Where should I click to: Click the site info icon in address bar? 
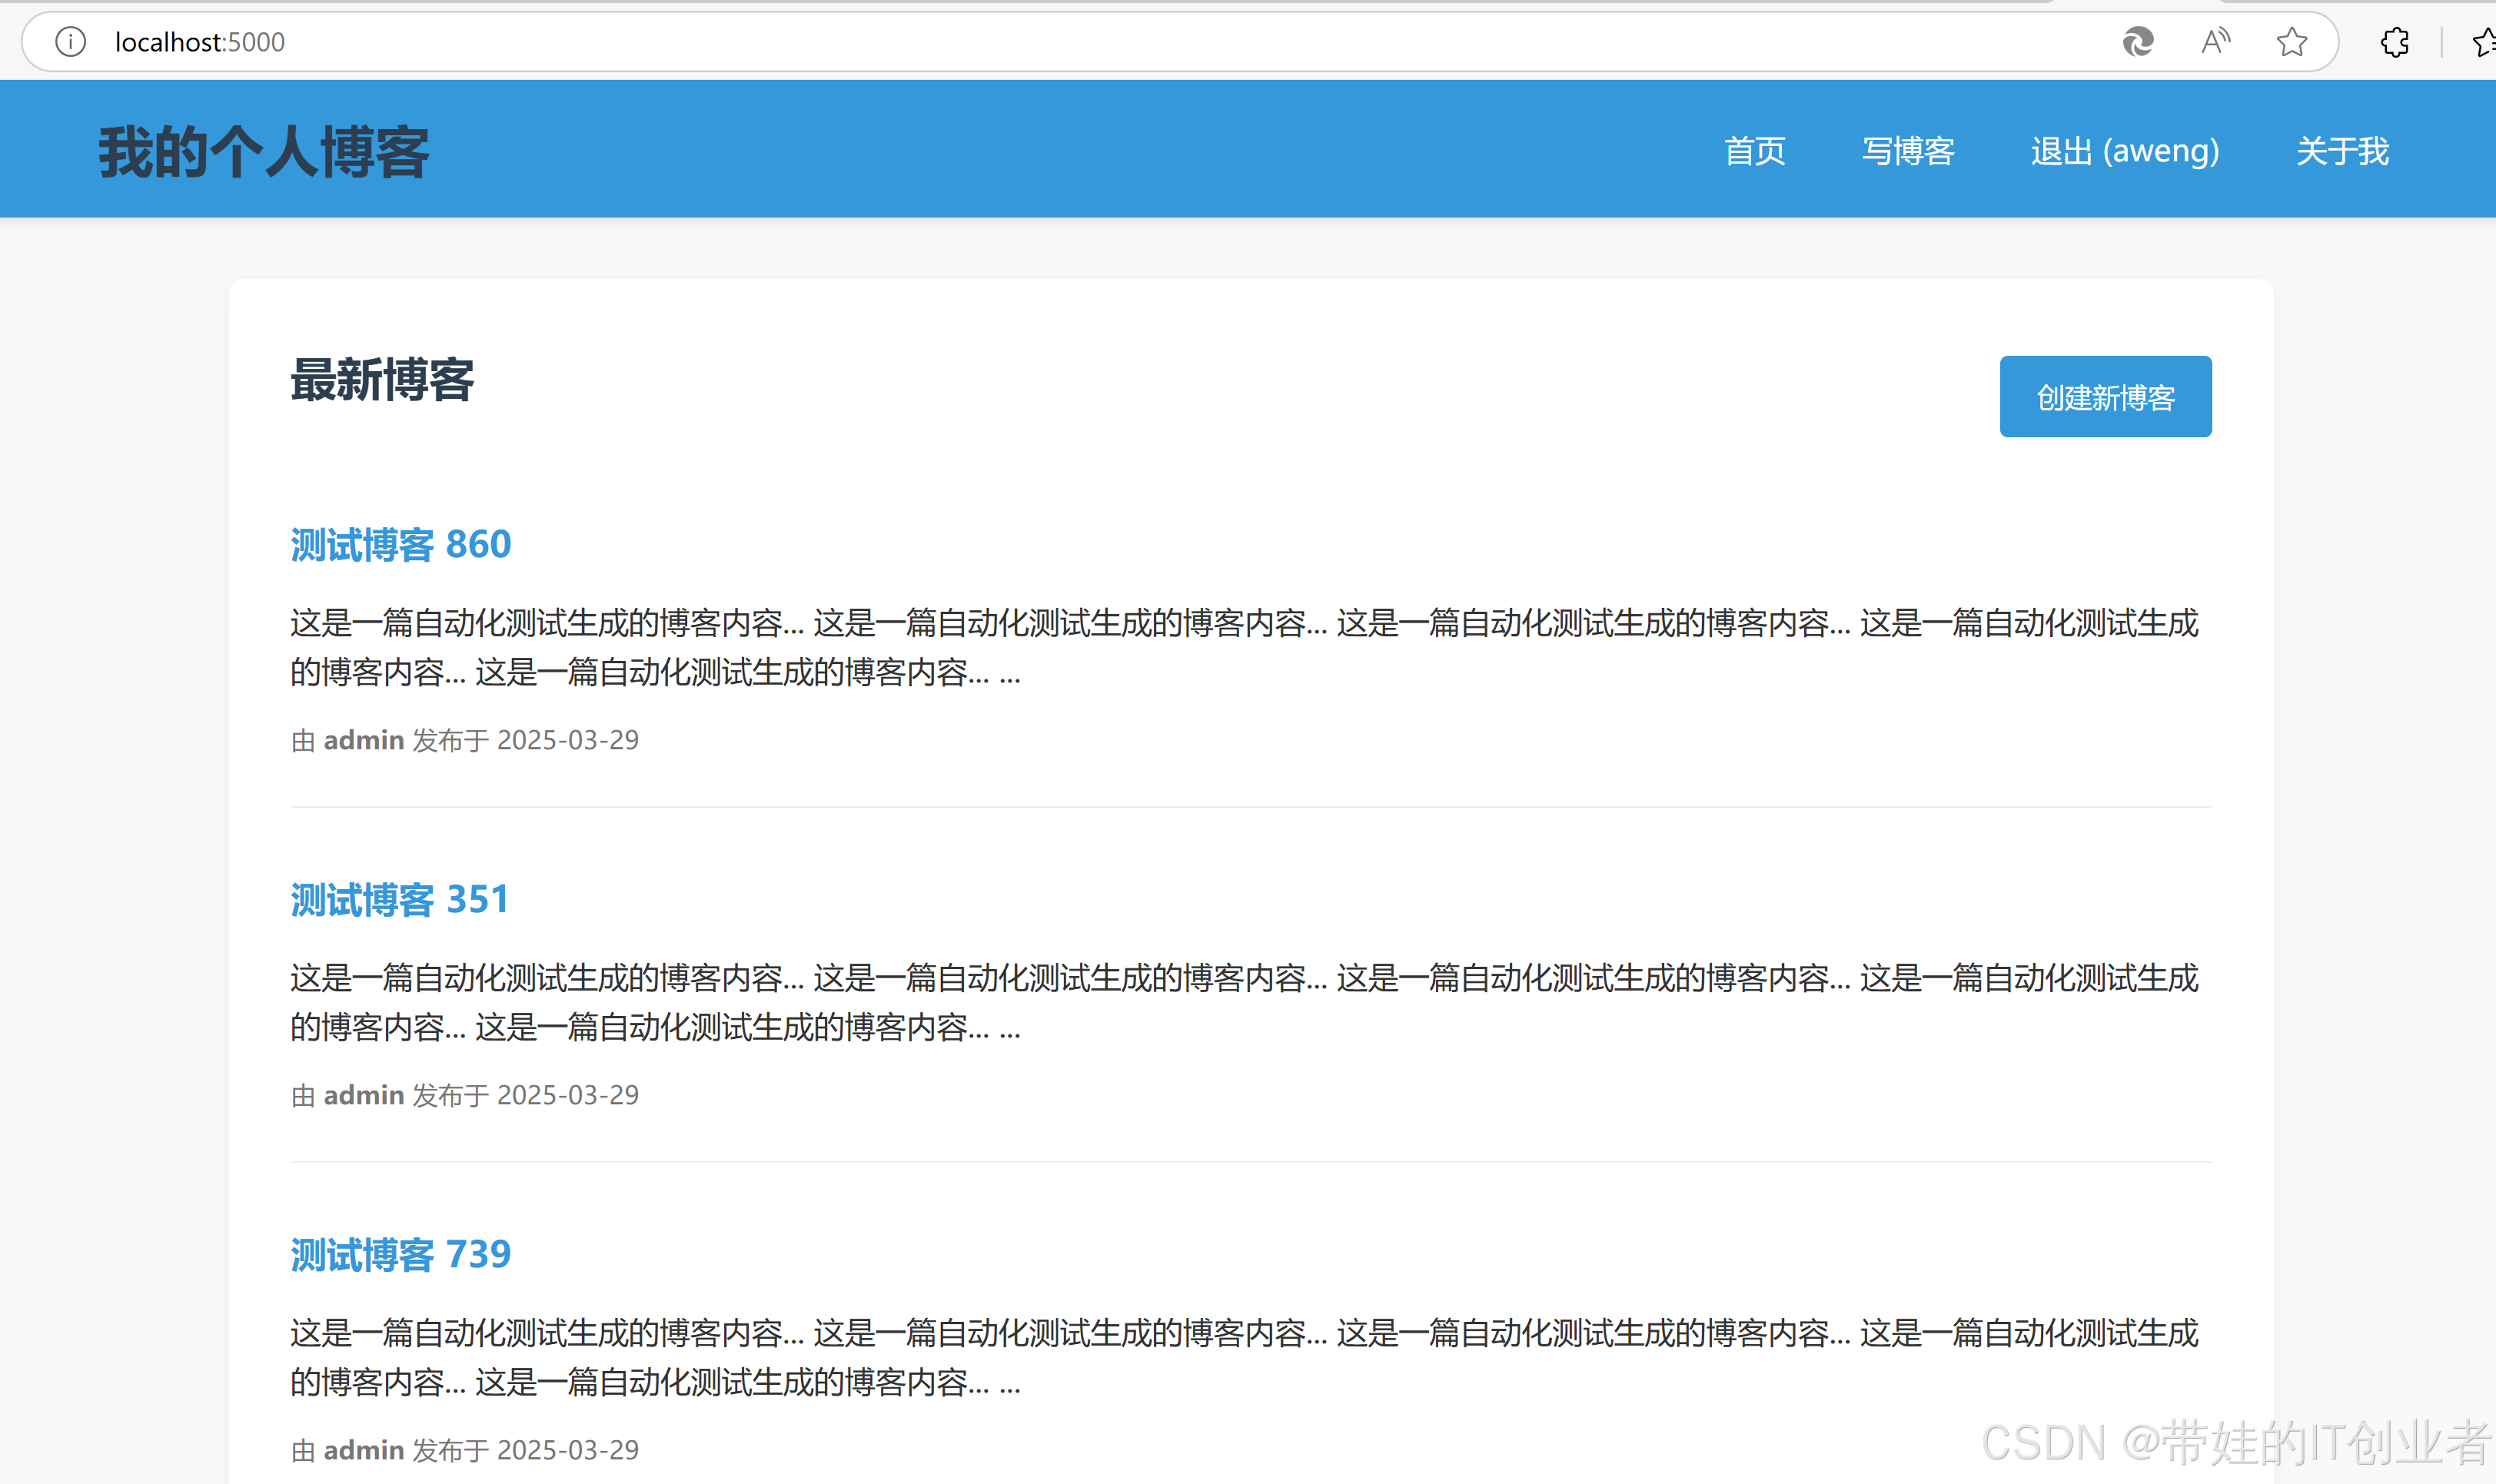70,42
